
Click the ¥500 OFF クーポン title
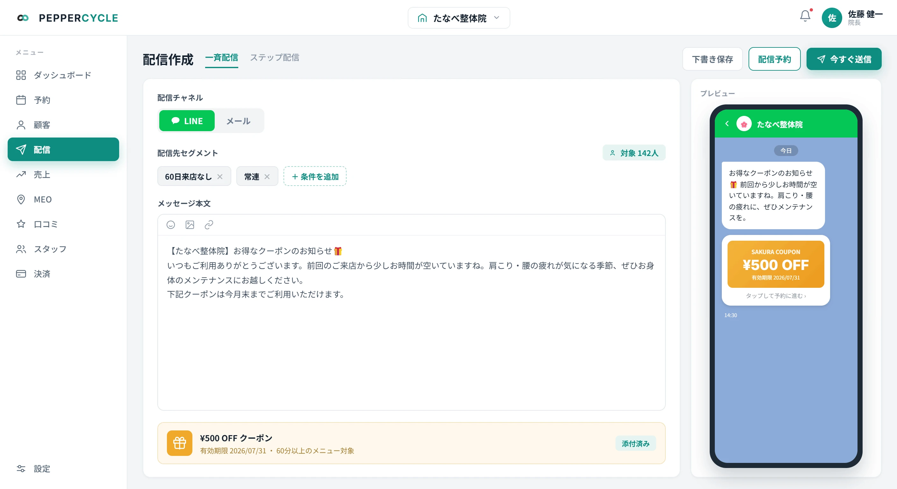click(x=236, y=438)
